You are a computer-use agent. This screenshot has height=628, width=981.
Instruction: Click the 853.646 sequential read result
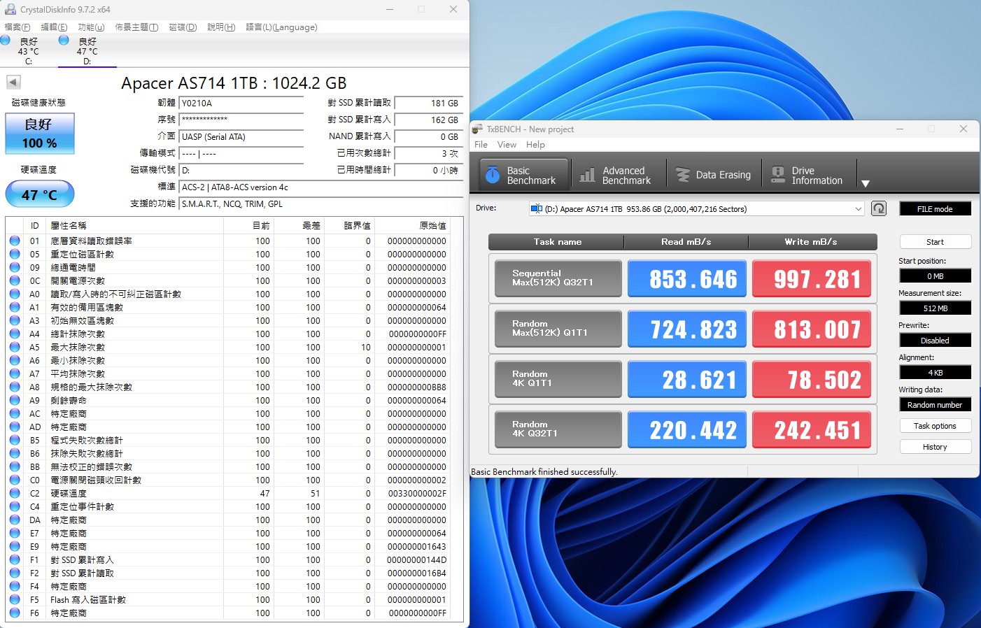(x=687, y=279)
